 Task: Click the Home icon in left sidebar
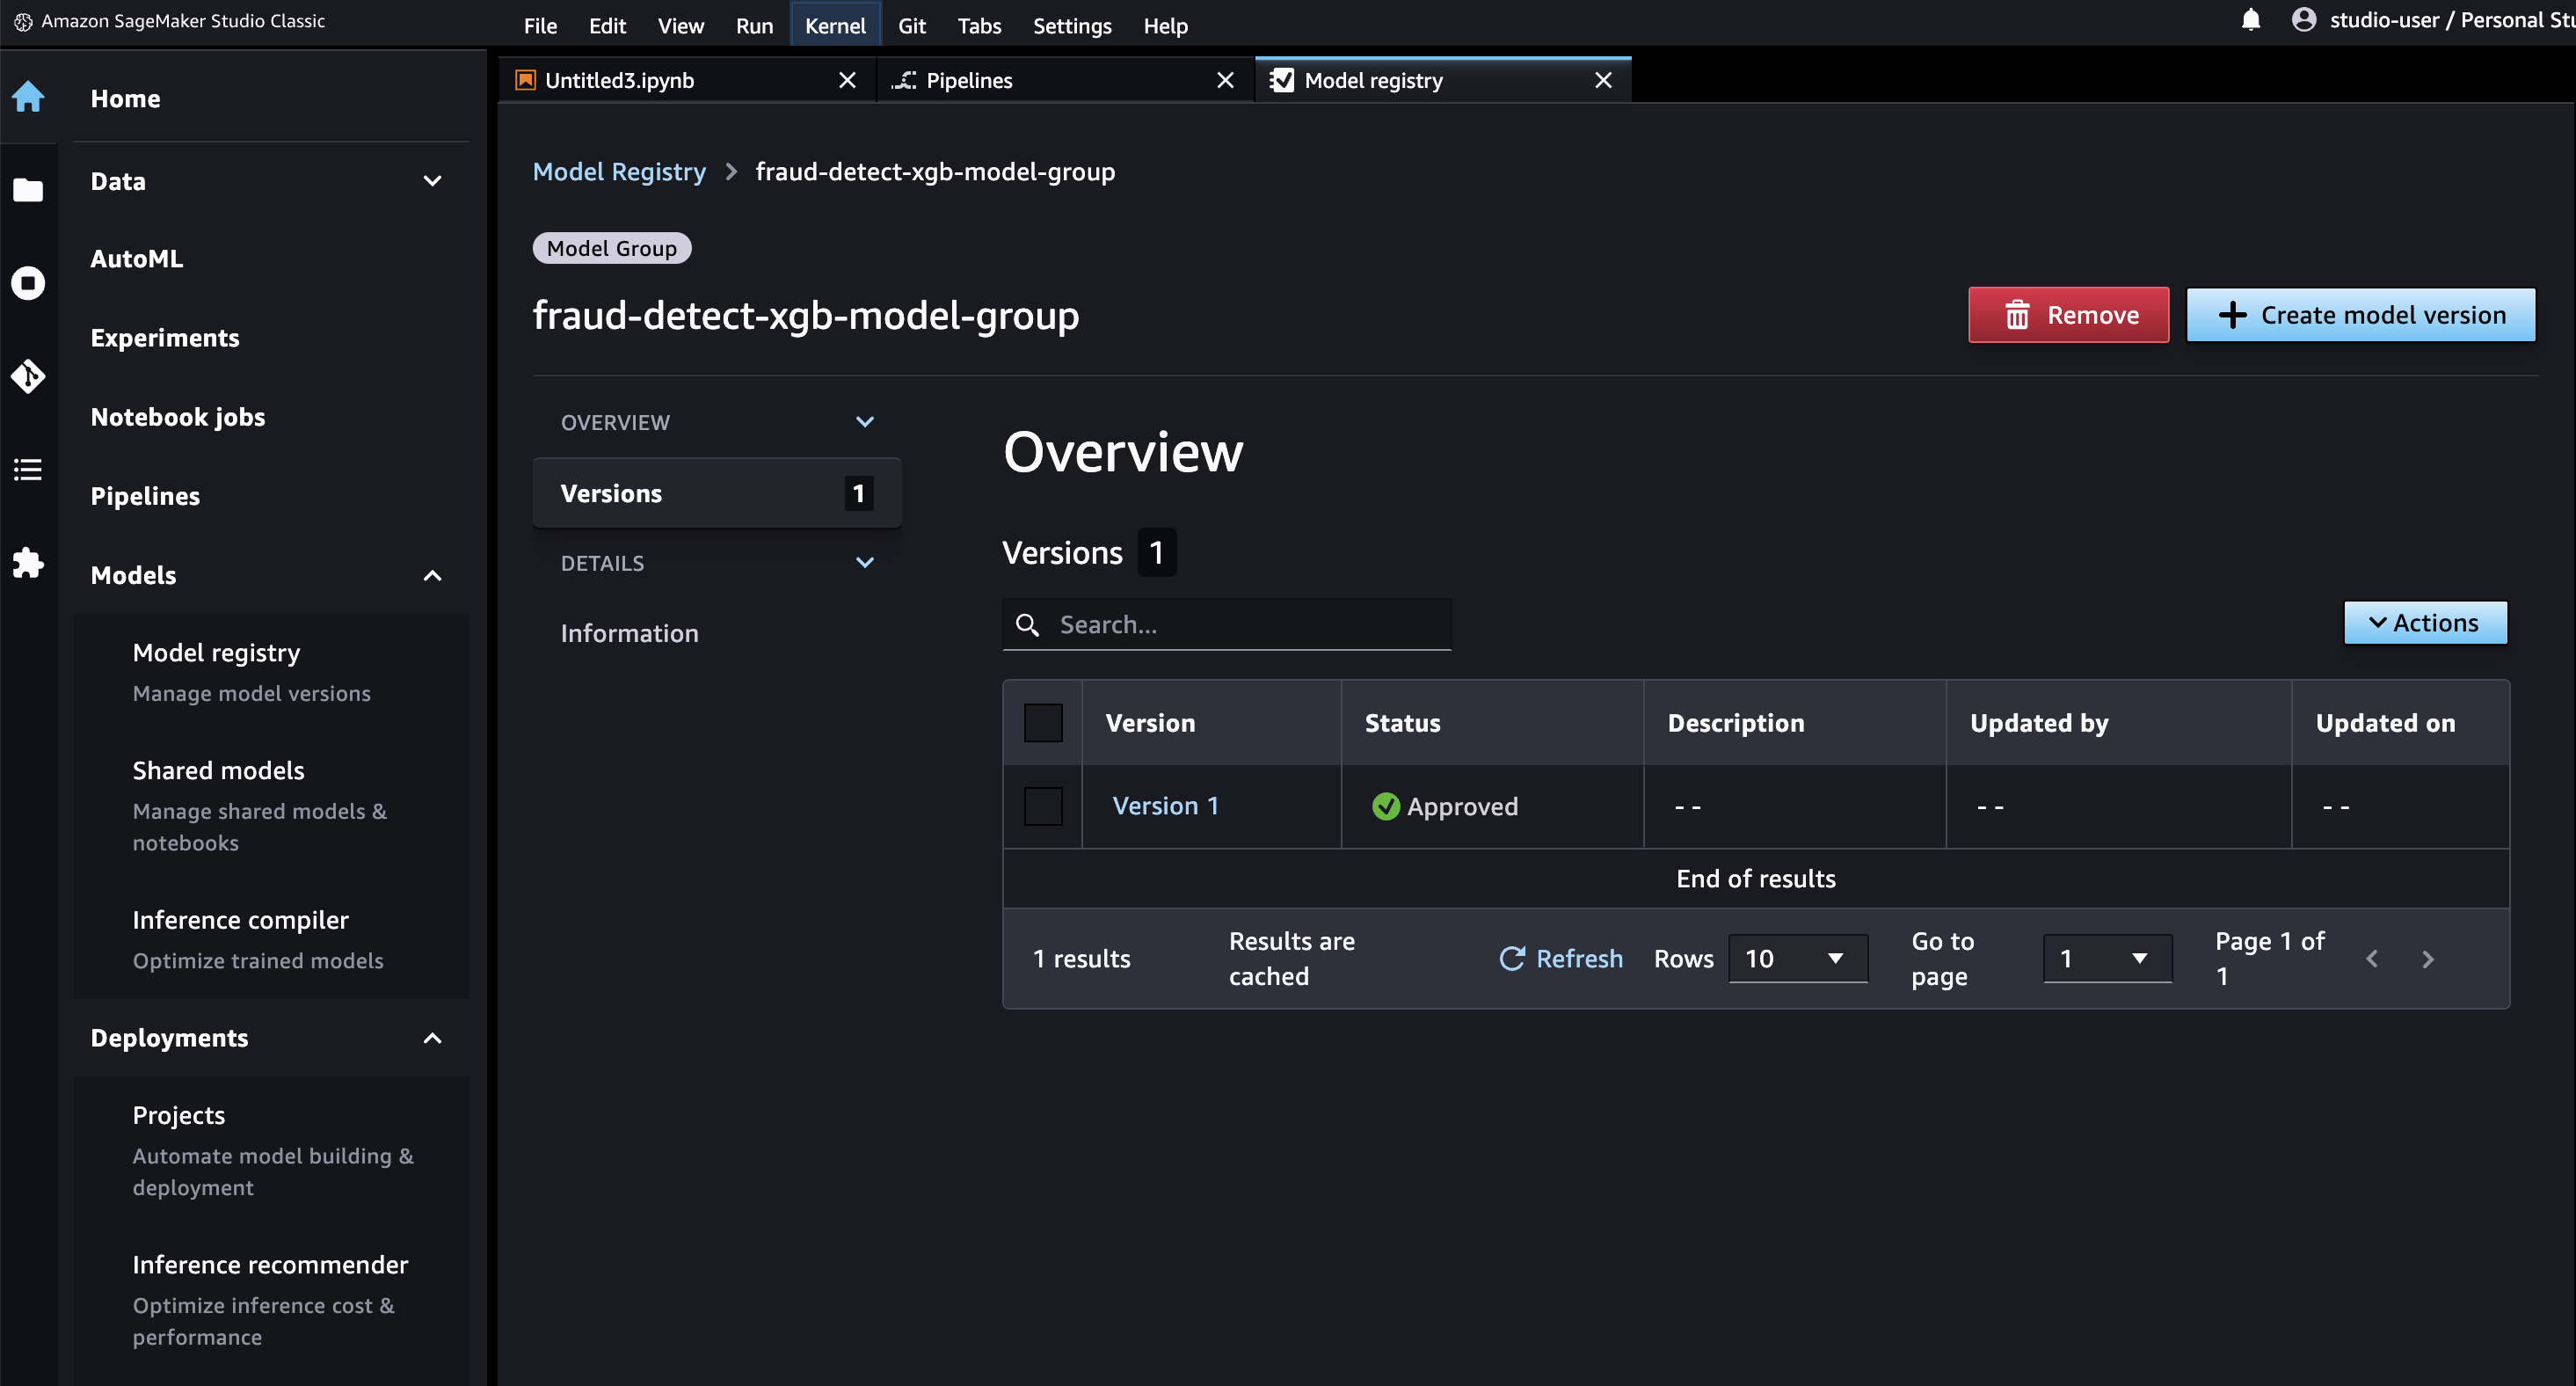click(28, 97)
